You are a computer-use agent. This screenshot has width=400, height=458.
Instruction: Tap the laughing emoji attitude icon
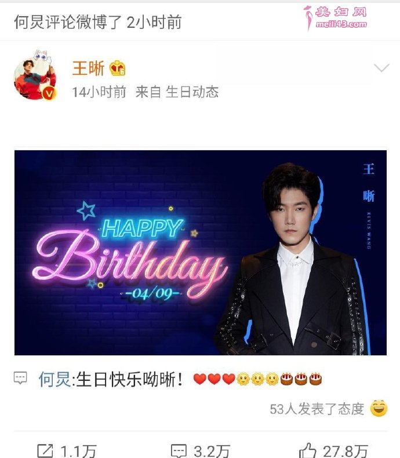coord(379,408)
